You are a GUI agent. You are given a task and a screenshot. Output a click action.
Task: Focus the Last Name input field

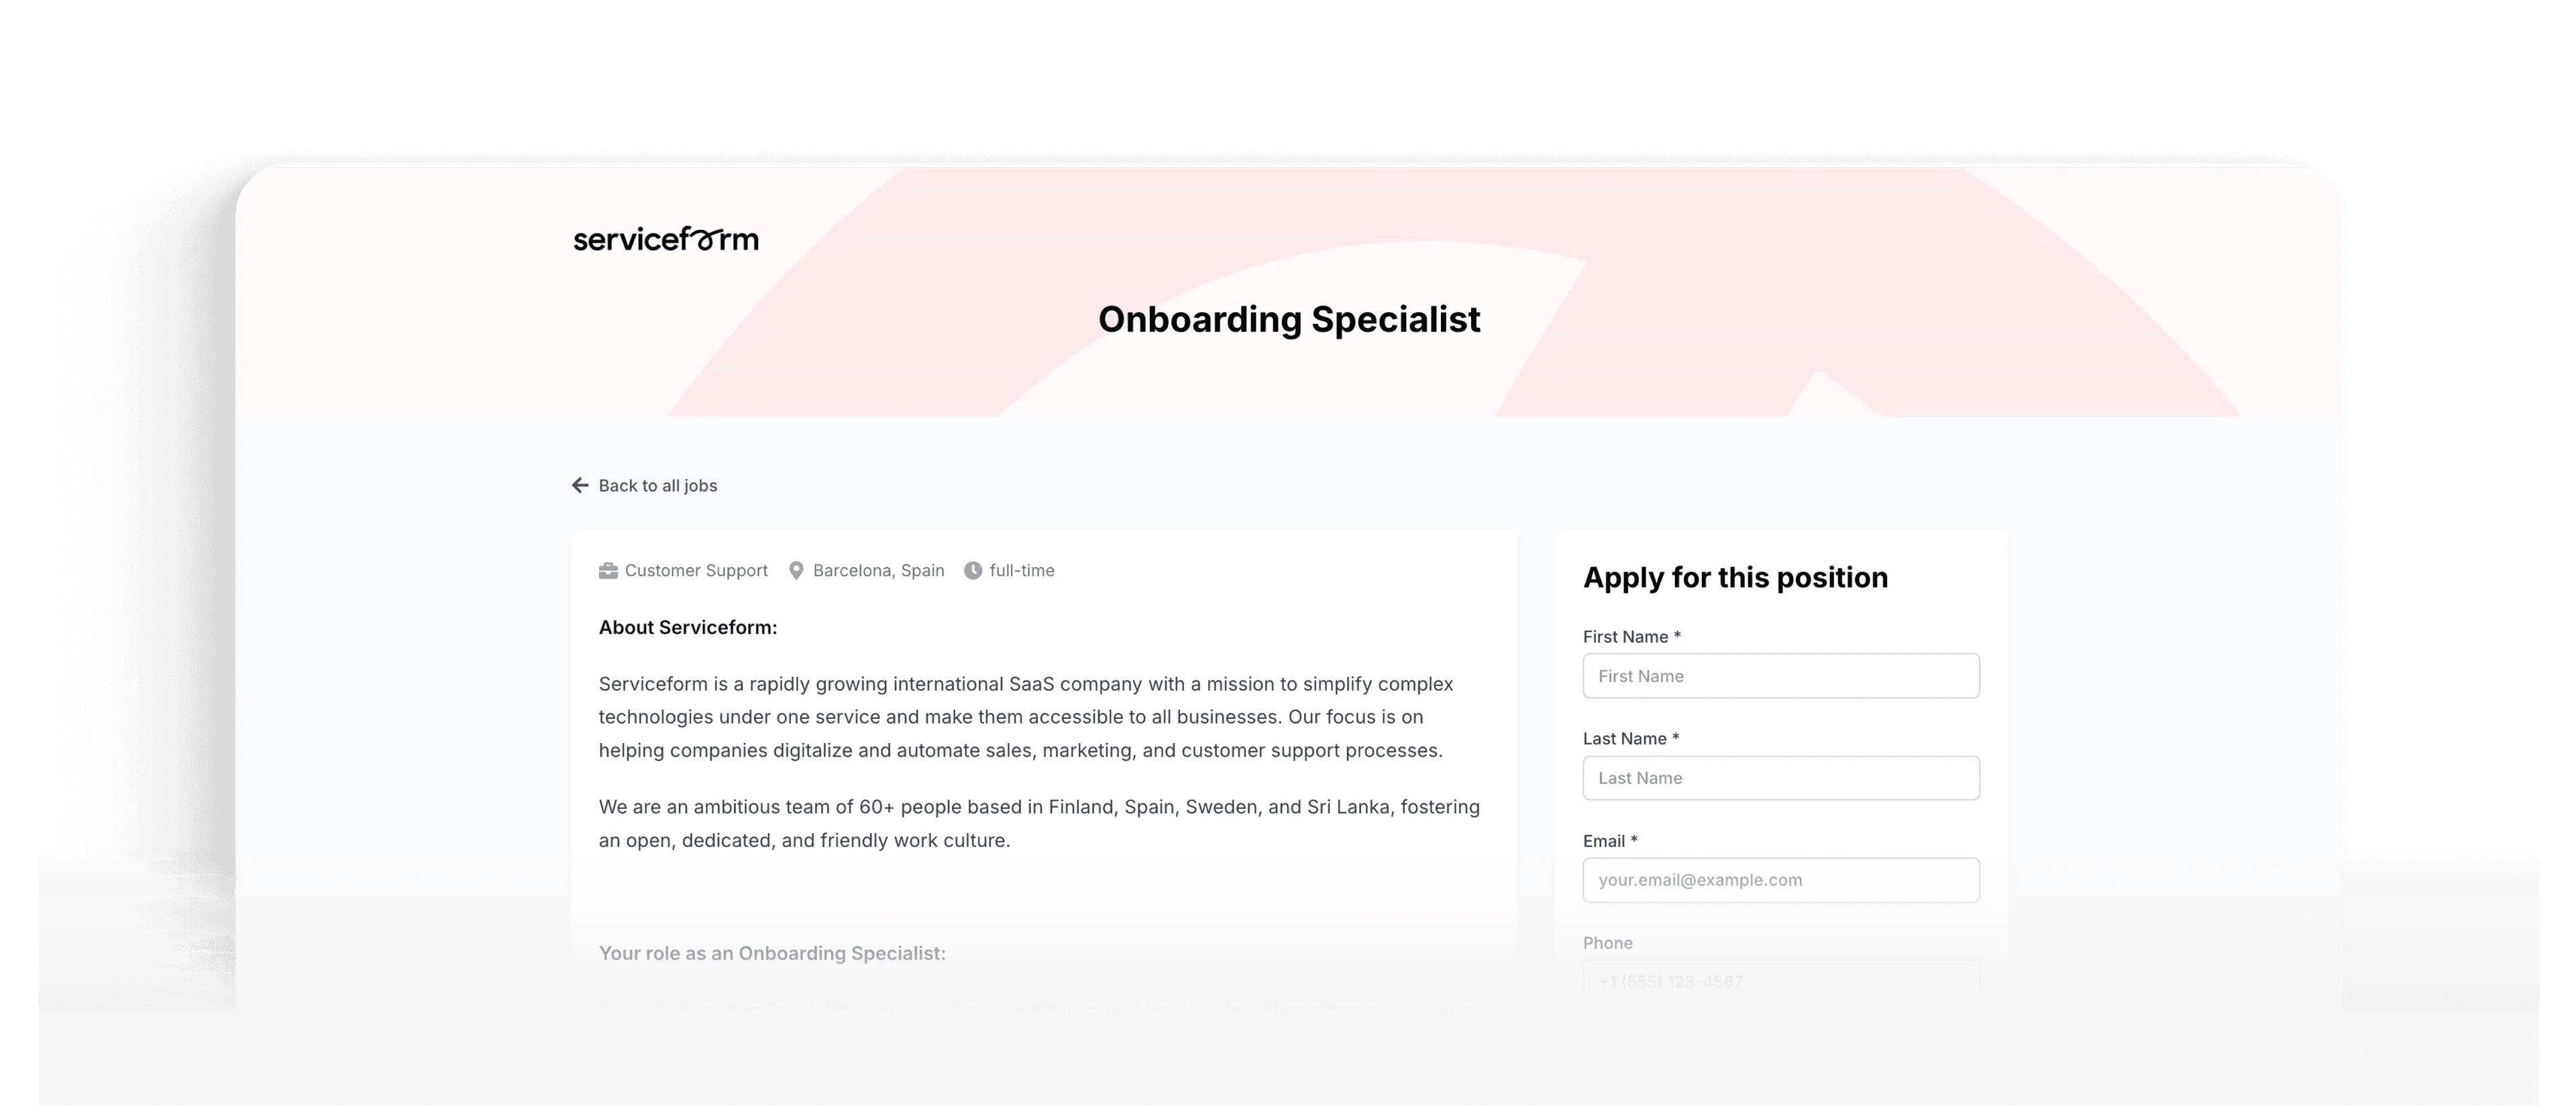pyautogui.click(x=1780, y=778)
